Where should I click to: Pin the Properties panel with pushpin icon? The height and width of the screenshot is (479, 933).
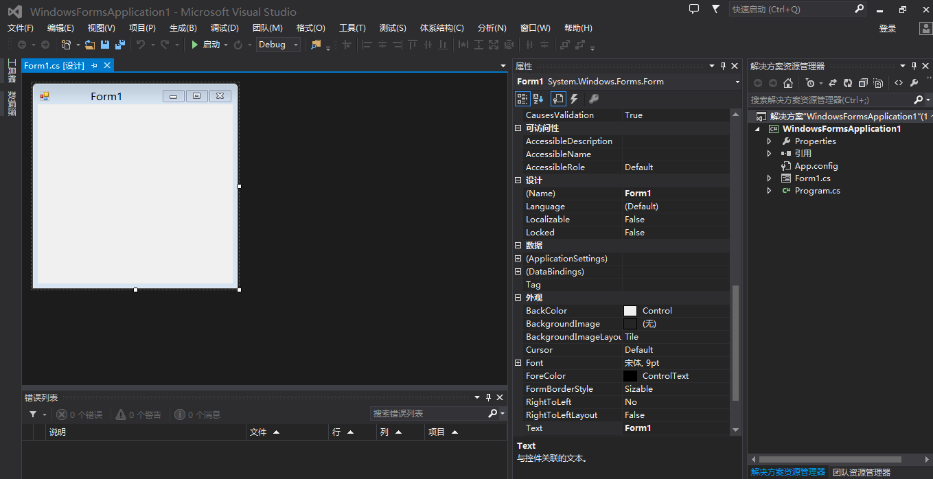pyautogui.click(x=723, y=66)
